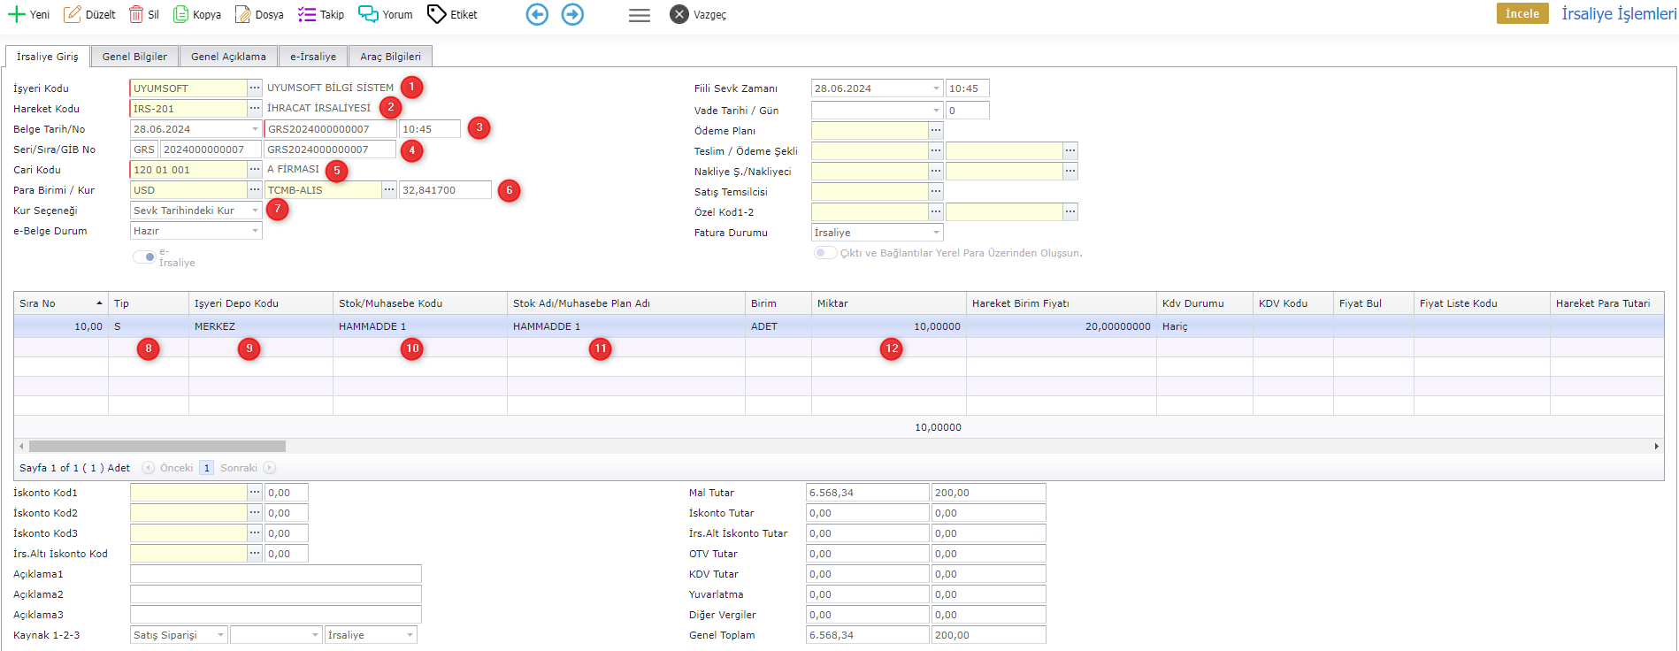Expand e-Belge Durum dropdown
Viewport: 1679px width, 651px height.
click(255, 231)
